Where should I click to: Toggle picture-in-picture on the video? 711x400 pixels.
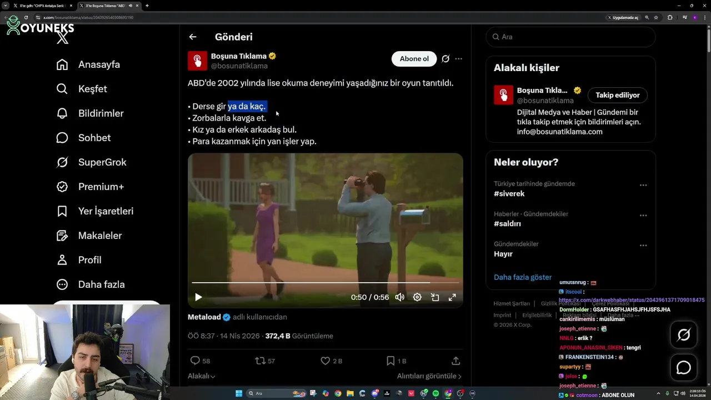[435, 297]
